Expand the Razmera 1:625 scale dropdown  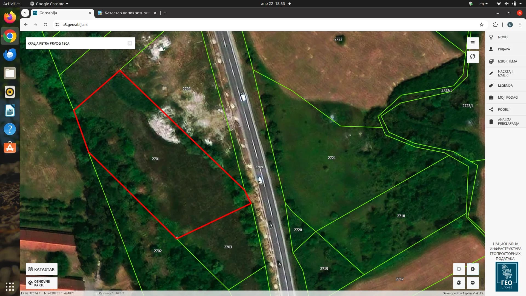tap(111, 293)
